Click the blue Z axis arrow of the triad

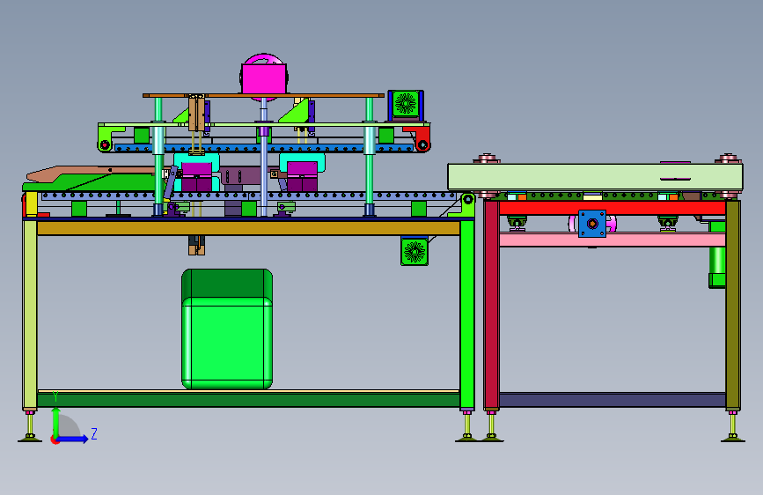[72, 439]
